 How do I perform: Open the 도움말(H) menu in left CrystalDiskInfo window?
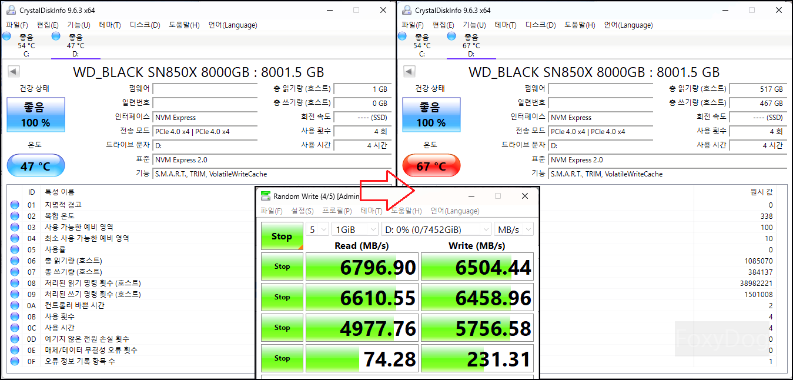click(185, 25)
